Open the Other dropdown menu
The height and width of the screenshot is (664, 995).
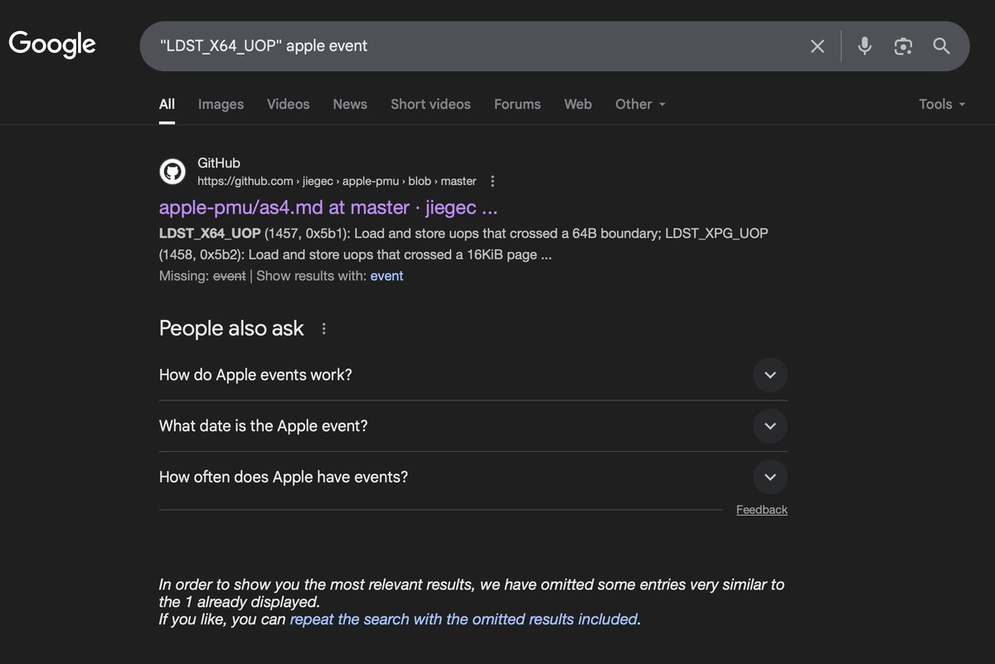640,104
